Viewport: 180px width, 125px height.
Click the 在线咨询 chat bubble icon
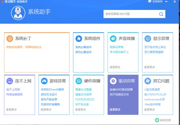150,1
